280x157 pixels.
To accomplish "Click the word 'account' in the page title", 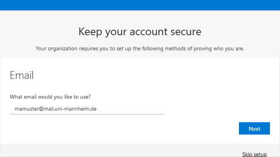I will (149, 32).
